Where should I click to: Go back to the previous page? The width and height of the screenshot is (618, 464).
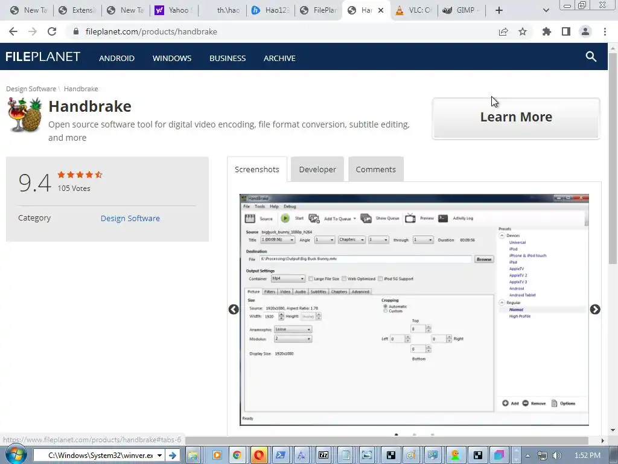[x=13, y=31]
